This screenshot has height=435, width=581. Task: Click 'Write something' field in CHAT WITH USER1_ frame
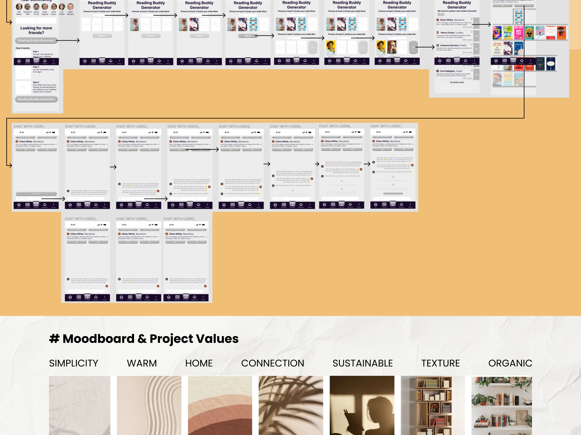(36, 199)
